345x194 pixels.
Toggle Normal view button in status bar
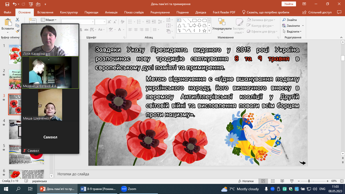tap(263, 181)
